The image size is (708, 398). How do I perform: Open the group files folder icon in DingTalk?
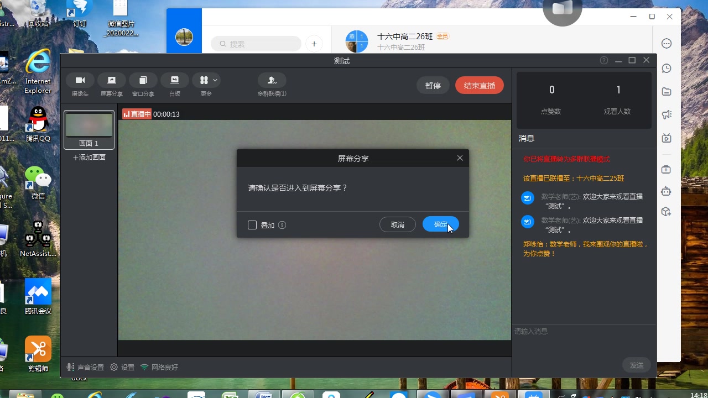667,91
